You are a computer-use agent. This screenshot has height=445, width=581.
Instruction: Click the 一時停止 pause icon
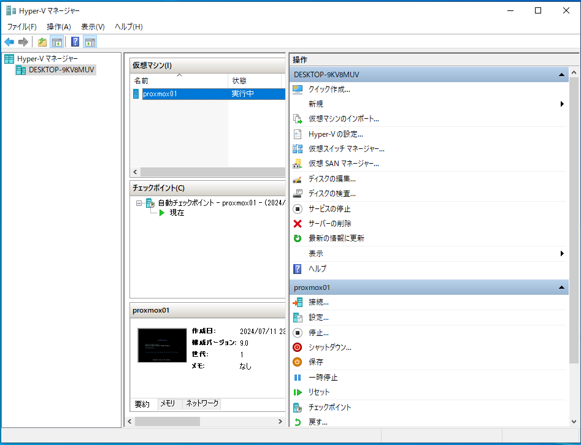point(298,378)
